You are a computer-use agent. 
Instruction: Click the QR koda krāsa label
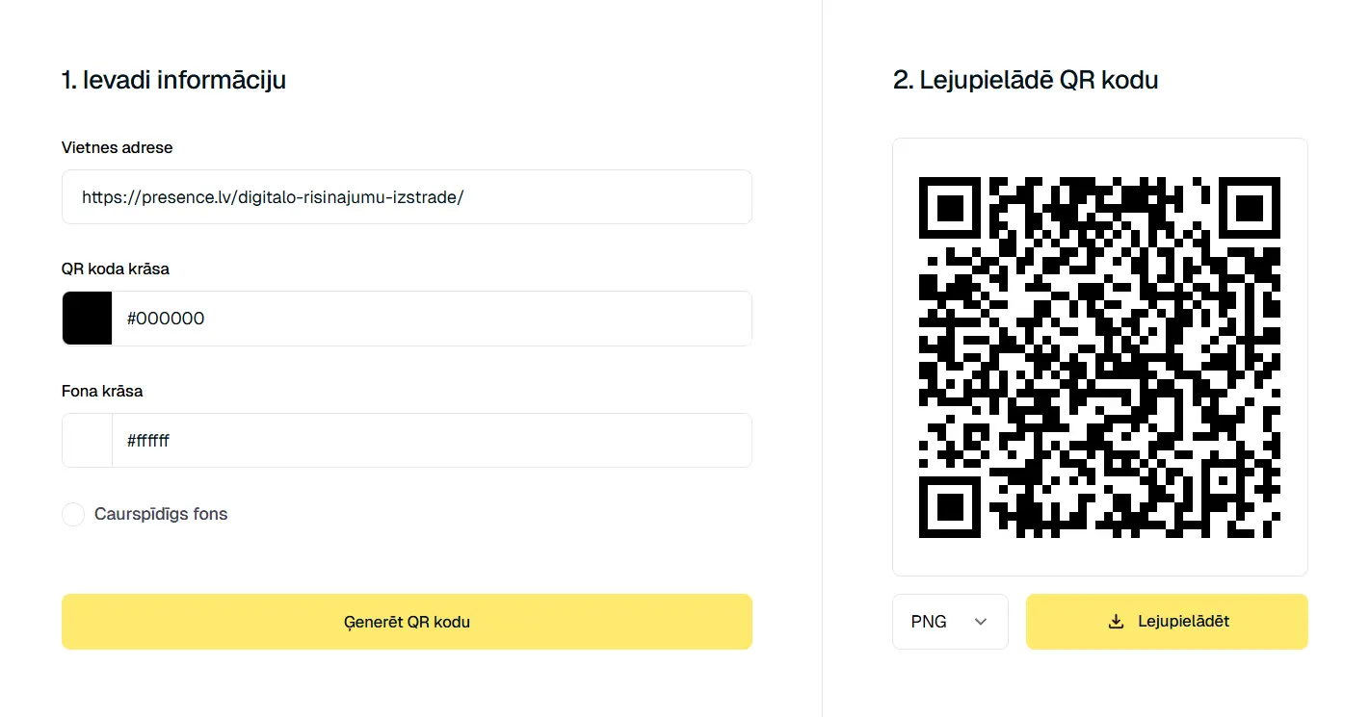coord(115,269)
